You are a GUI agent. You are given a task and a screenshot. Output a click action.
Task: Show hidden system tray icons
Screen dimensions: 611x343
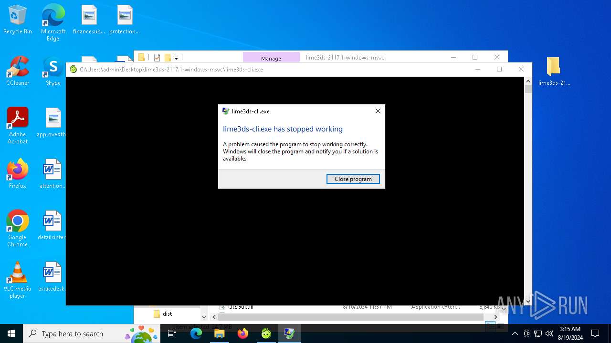(x=515, y=333)
